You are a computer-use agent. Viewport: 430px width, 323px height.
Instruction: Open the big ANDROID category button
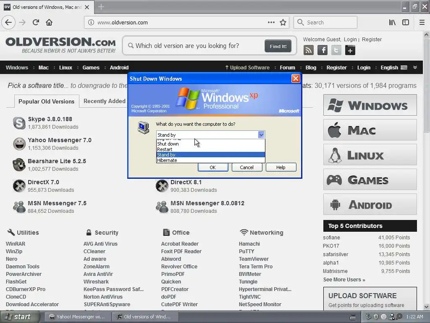pos(370,204)
